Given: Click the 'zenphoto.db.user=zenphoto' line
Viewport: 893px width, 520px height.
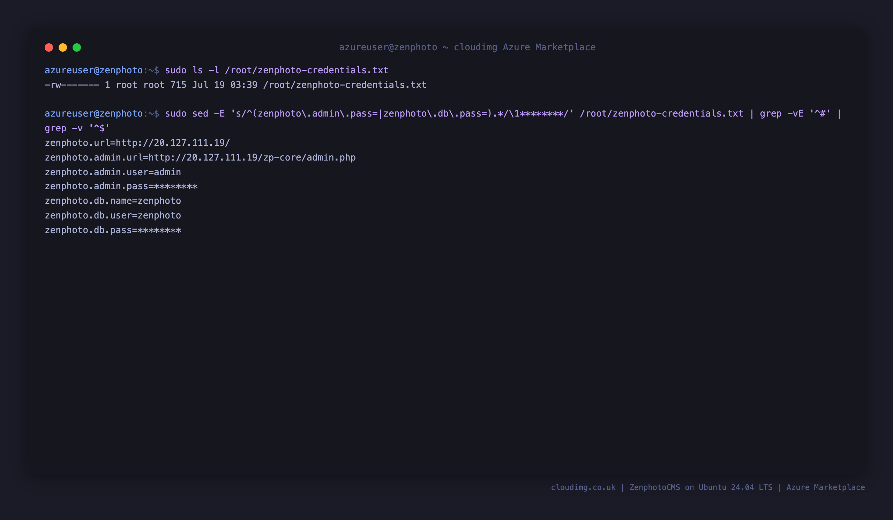Looking at the screenshot, I should click(113, 216).
